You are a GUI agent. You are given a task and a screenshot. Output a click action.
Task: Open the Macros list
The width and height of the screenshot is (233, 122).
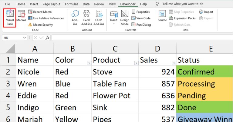(x=21, y=16)
